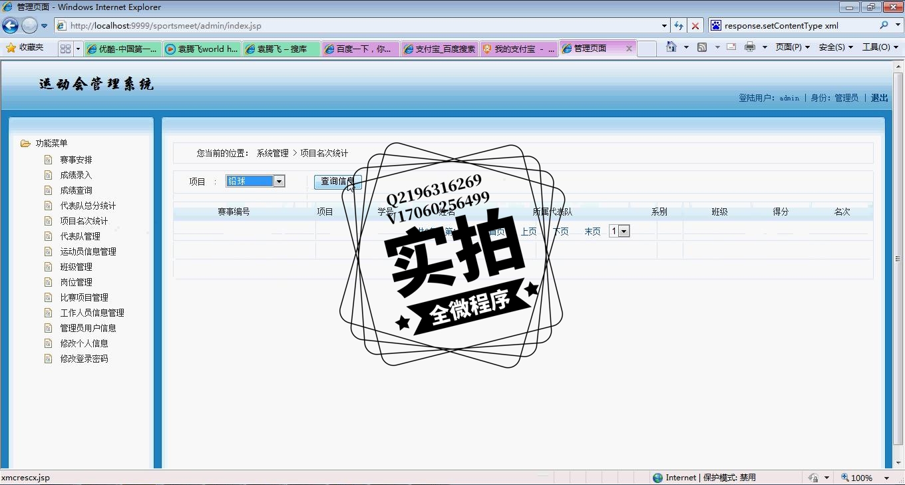The width and height of the screenshot is (905, 485).
Task: Open 赛事安排 in the sidebar
Action: pos(76,160)
